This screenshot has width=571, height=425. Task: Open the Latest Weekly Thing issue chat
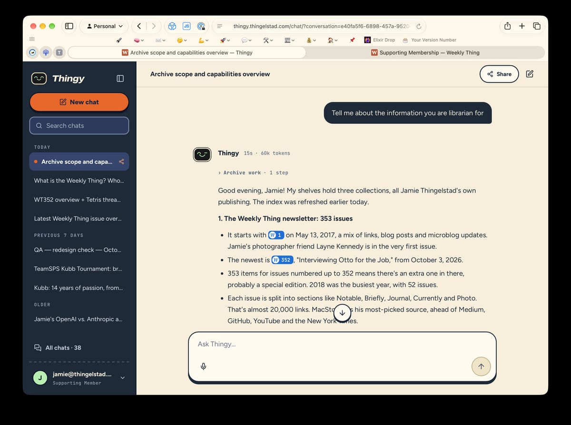point(79,219)
